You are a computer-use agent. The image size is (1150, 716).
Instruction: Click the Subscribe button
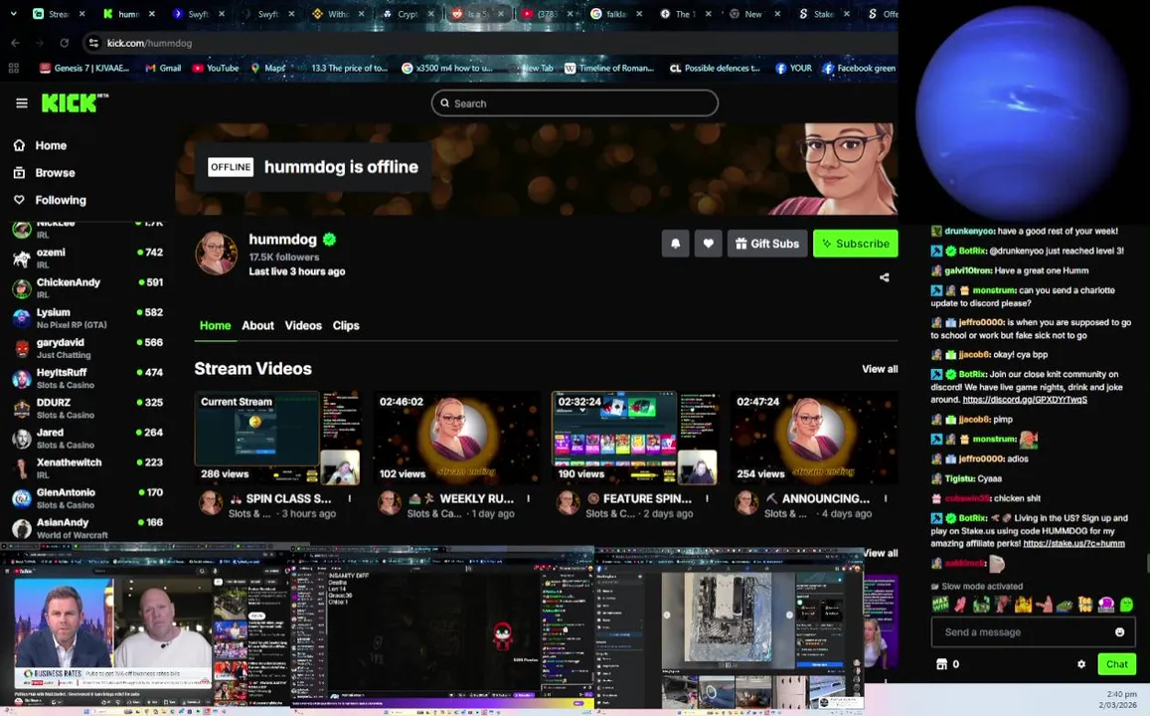click(855, 244)
